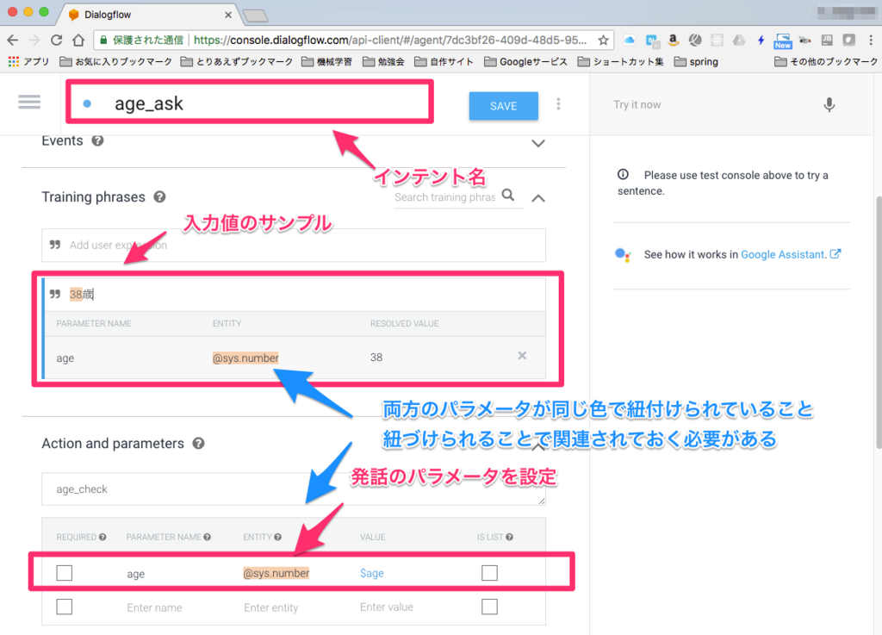Click the Add user expression field

[x=294, y=246]
